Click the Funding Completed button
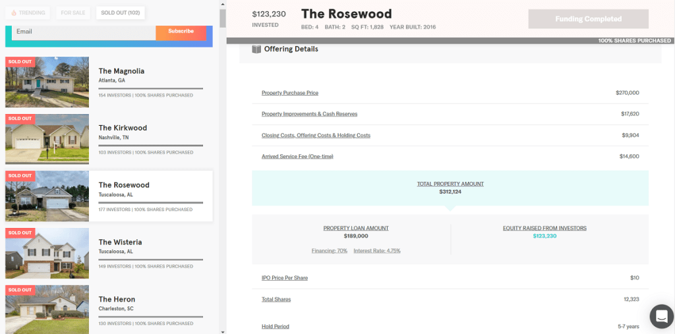This screenshot has width=675, height=334. pos(588,19)
